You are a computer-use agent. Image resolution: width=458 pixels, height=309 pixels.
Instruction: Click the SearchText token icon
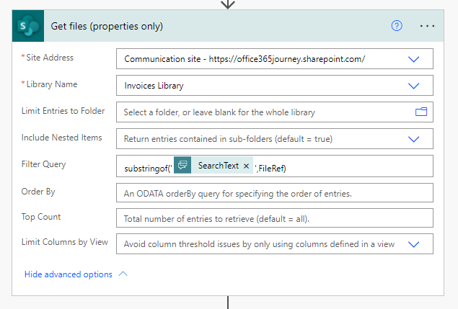(x=182, y=165)
